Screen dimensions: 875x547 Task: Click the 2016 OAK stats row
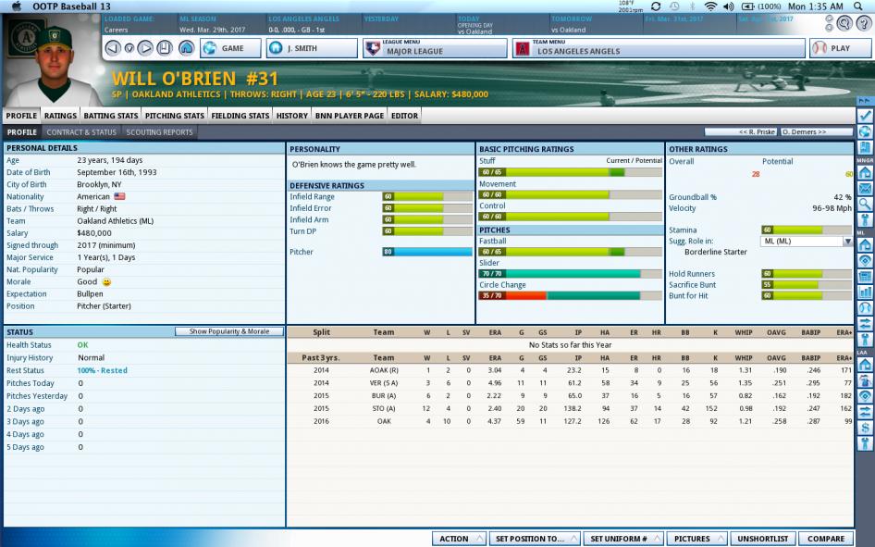(x=571, y=421)
